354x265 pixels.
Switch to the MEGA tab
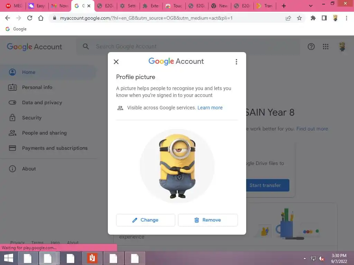coord(14,6)
